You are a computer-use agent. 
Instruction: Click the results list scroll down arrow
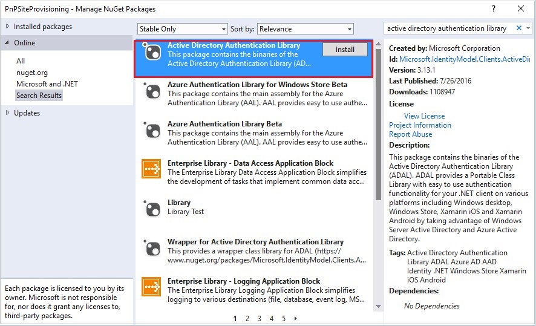point(378,306)
